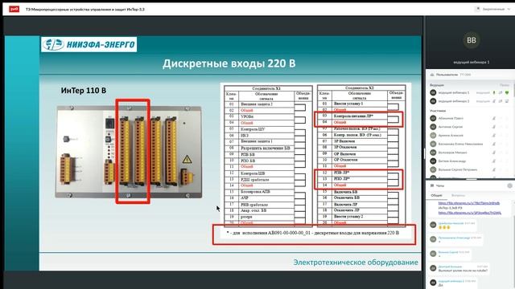
Task: Click the red RZD logo in header
Action: tap(14, 9)
